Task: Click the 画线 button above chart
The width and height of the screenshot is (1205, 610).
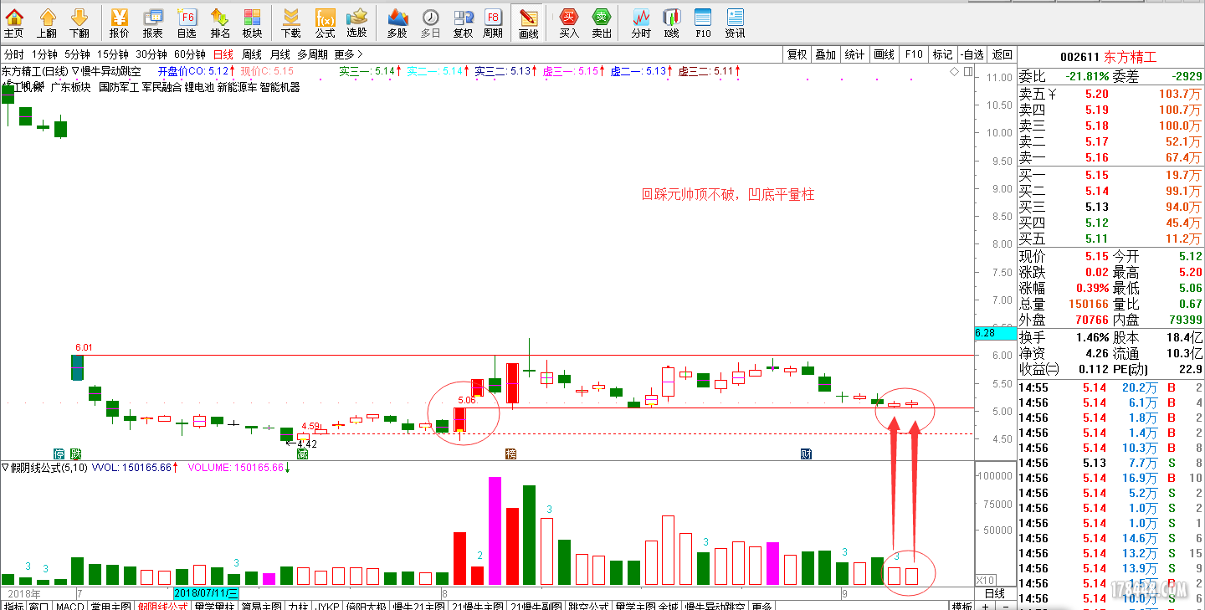Action: pyautogui.click(x=885, y=54)
